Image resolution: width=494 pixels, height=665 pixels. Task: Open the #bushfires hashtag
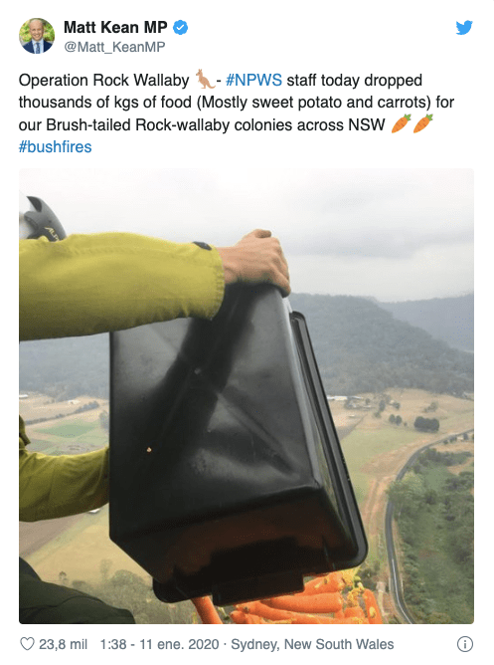[55, 146]
